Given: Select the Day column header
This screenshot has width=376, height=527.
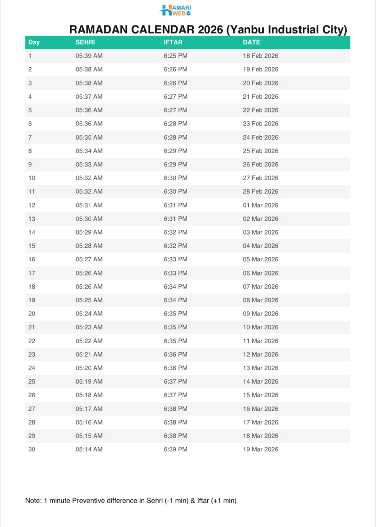Looking at the screenshot, I should [34, 42].
